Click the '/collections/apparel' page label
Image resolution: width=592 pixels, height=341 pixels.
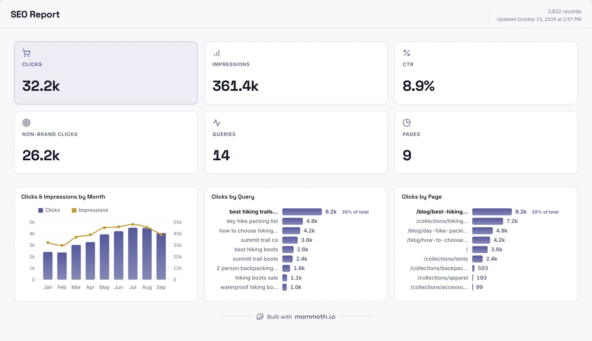click(443, 277)
